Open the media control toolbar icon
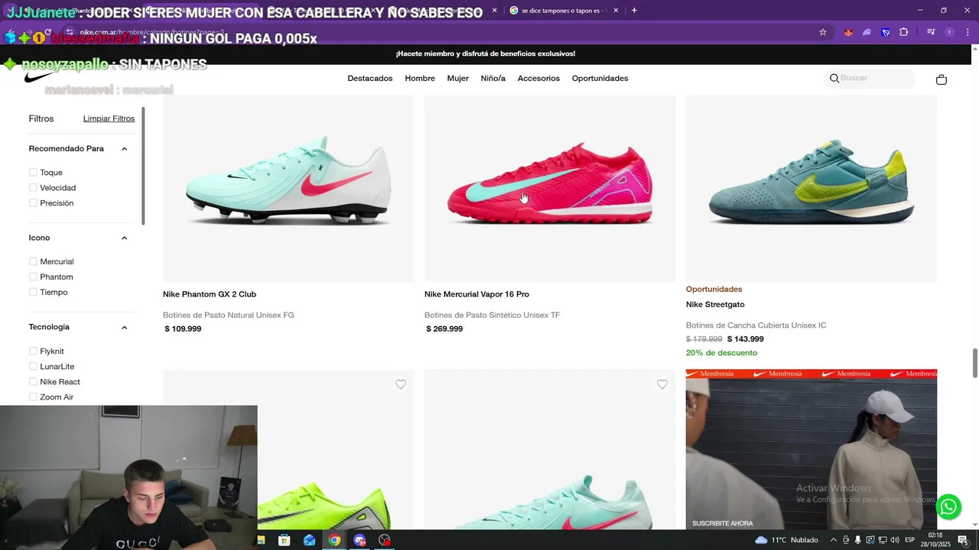Image resolution: width=979 pixels, height=550 pixels. pos(931,32)
